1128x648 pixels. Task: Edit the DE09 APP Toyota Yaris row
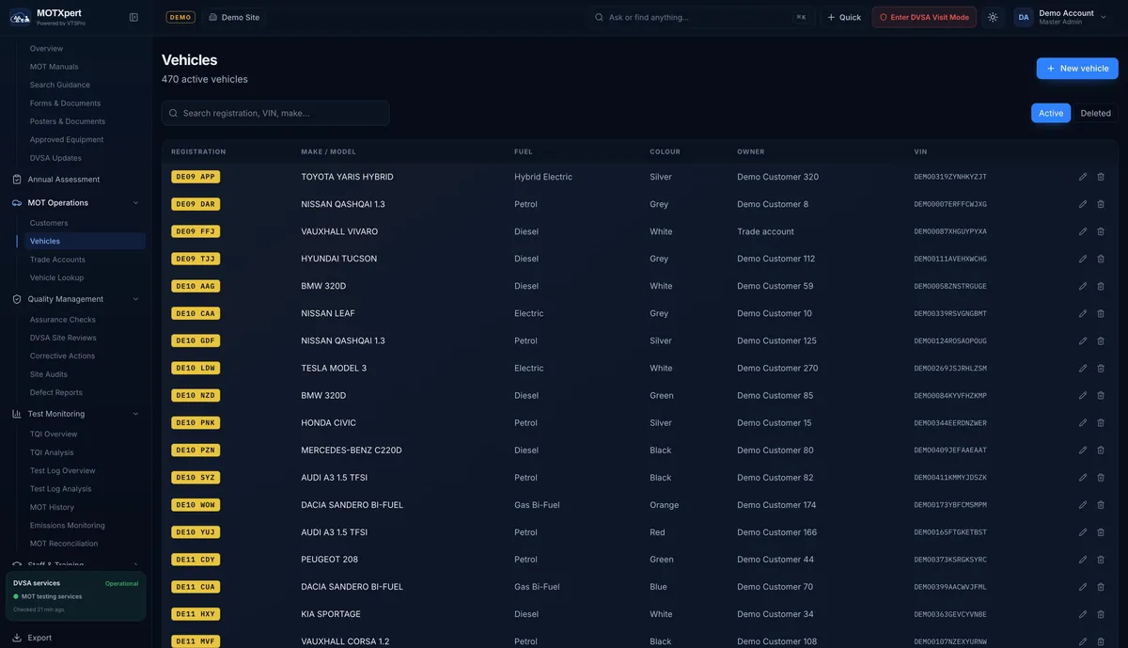point(1083,177)
